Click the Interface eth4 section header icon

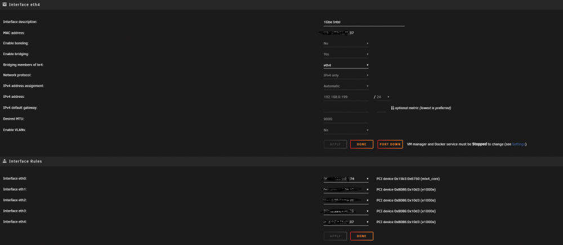[x=5, y=4]
